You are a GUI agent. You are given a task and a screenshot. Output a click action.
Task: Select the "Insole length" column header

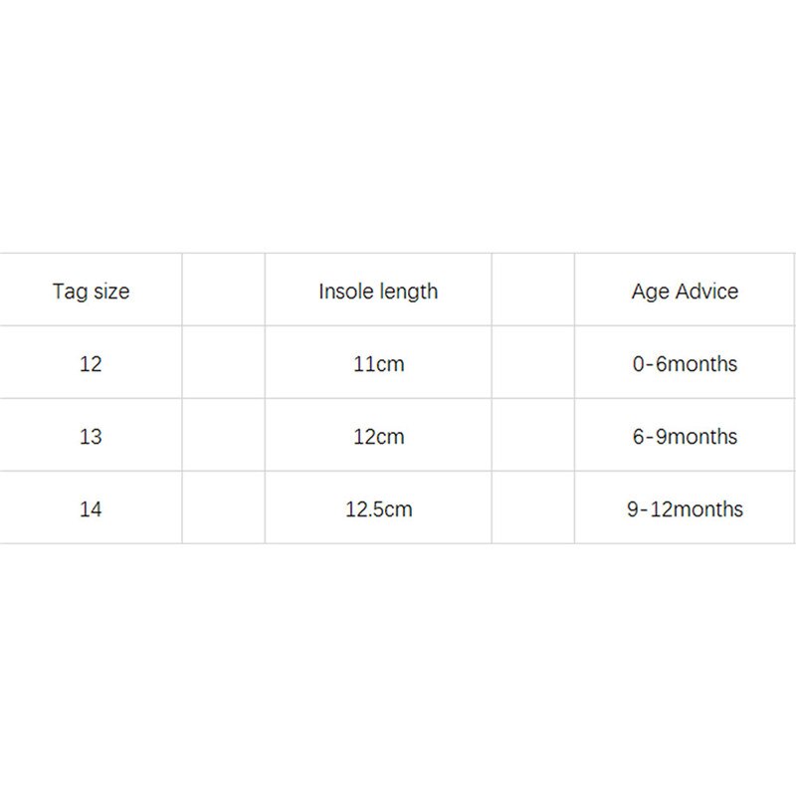[378, 292]
